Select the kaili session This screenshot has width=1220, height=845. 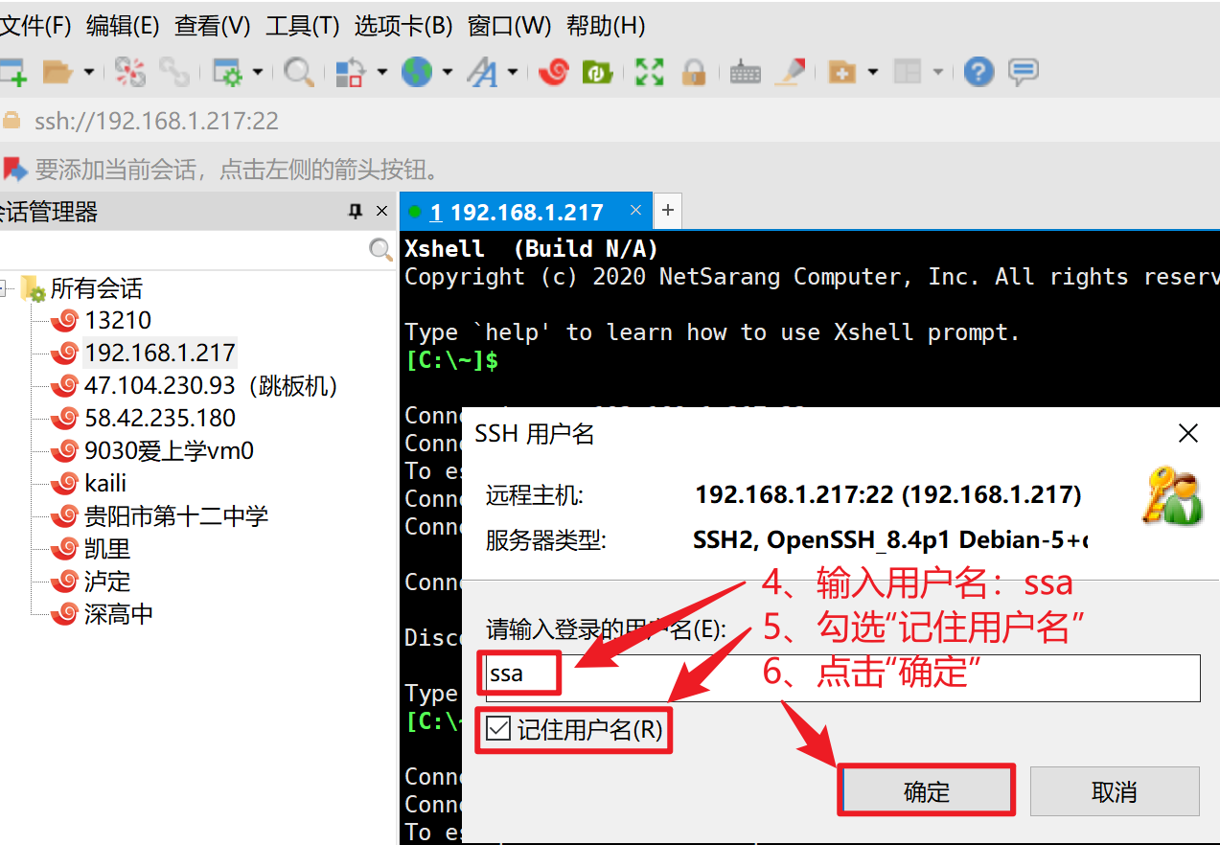click(x=105, y=483)
